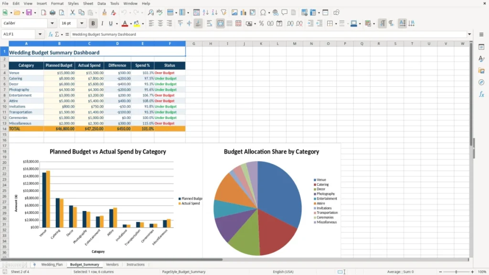489x275 pixels.
Task: Click Clear Direct Formatting icon
Action: click(114, 12)
